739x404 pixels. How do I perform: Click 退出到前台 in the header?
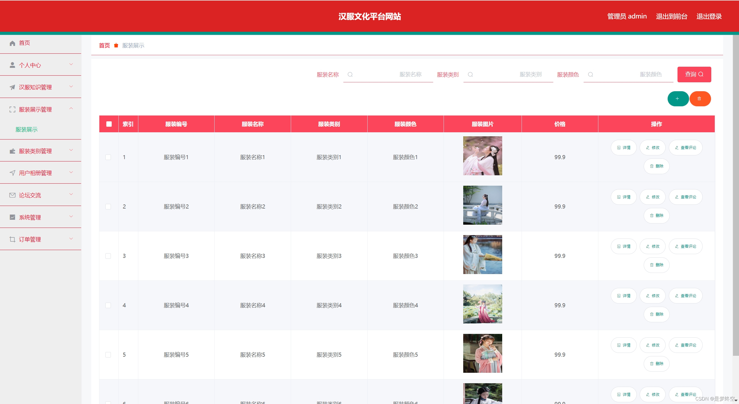coord(671,16)
